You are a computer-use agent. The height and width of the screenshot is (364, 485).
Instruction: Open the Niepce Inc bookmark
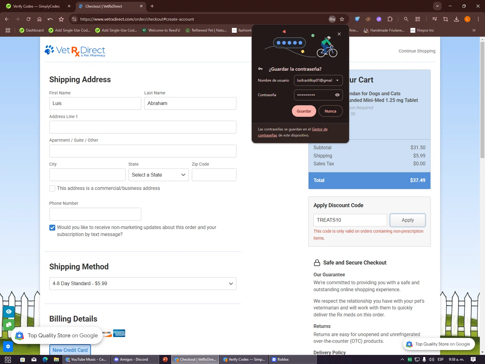point(422,30)
